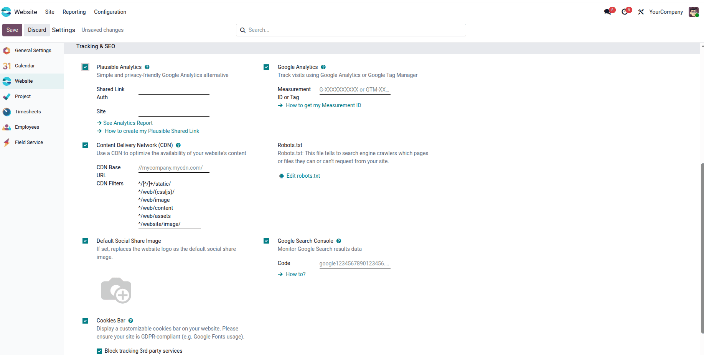Show Google Analytics help tooltip icon
This screenshot has height=355, width=704.
pos(323,67)
